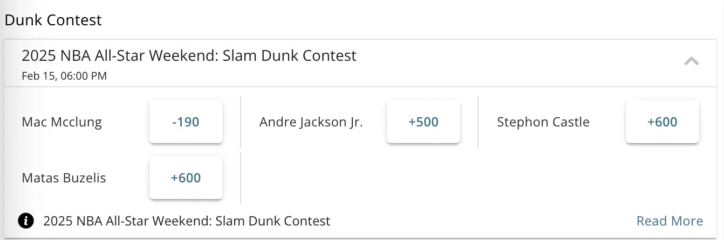Click the Slam Dunk Contest footer description text
This screenshot has height=240, width=724.
click(x=186, y=221)
